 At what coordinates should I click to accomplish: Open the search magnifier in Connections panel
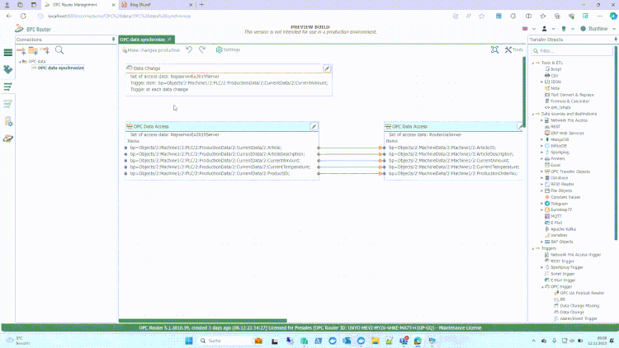59,50
